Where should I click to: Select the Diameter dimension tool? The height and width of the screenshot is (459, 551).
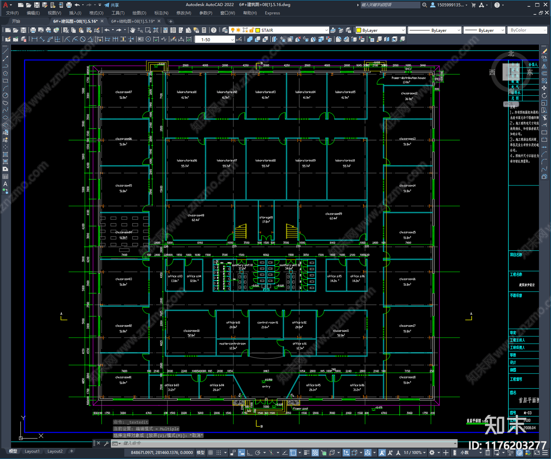coord(83,39)
